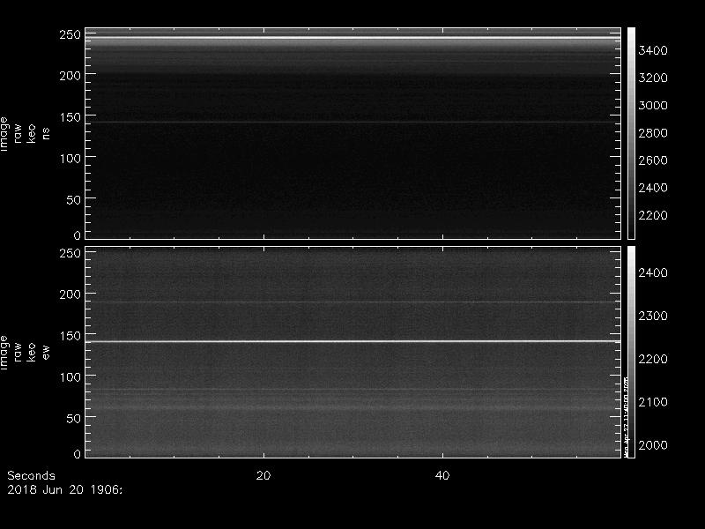Click the 'ns' axis title of the top plot
705x529 pixels.
pyautogui.click(x=46, y=133)
